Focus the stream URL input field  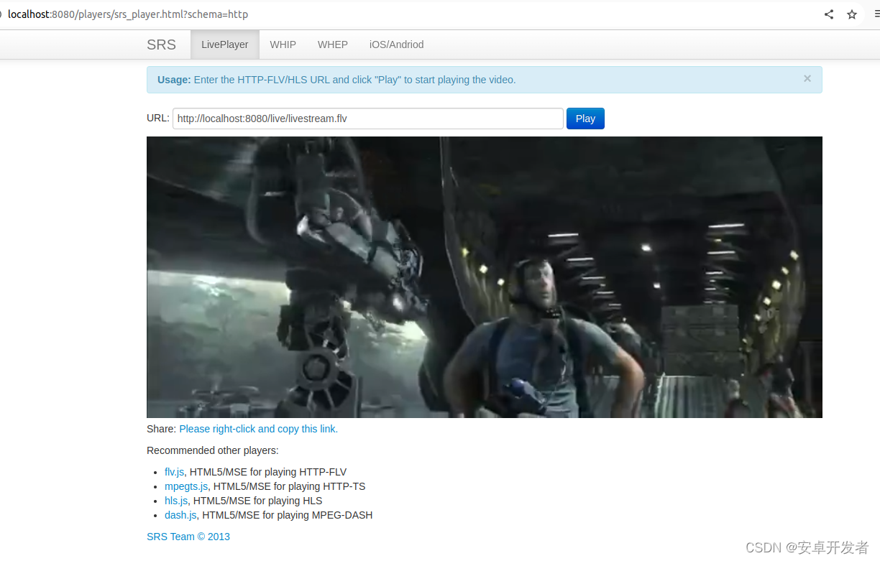368,119
